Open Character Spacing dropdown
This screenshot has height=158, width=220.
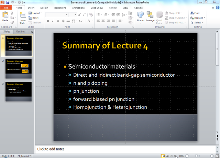tap(74, 21)
